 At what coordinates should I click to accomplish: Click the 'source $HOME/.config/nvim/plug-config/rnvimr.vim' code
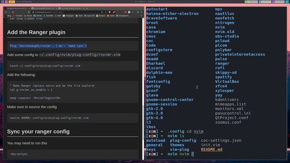pos(49,118)
